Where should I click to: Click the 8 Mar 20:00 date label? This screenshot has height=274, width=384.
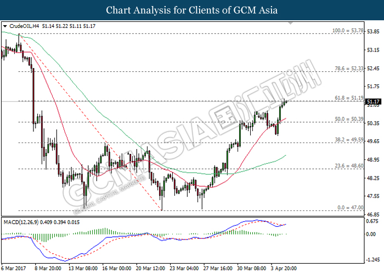[x=48, y=269]
